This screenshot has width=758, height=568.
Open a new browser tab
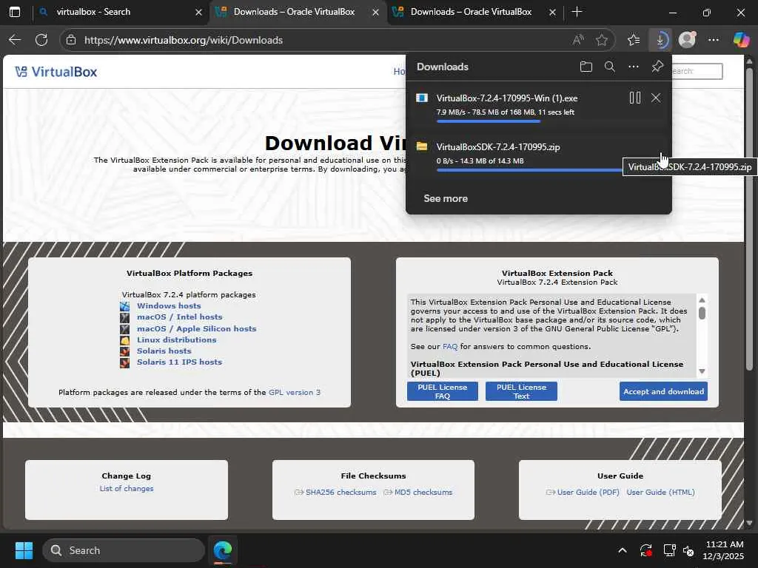[577, 12]
